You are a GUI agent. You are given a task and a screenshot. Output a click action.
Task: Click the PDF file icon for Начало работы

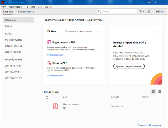click(x=56, y=106)
